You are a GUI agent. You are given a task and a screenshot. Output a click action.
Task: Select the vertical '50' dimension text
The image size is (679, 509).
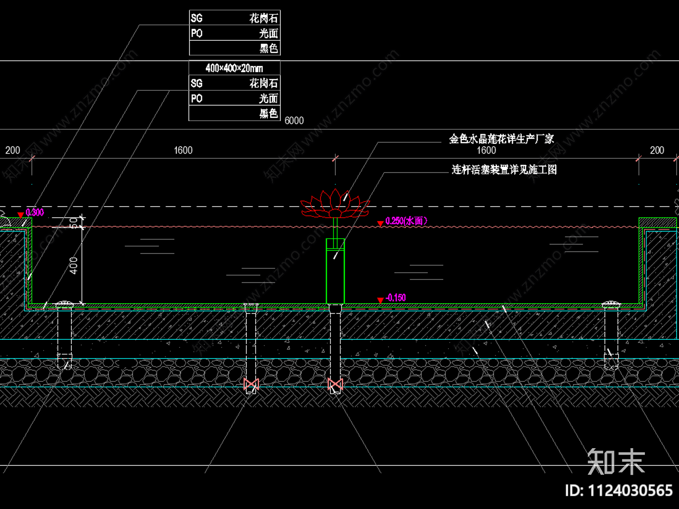coord(74,222)
